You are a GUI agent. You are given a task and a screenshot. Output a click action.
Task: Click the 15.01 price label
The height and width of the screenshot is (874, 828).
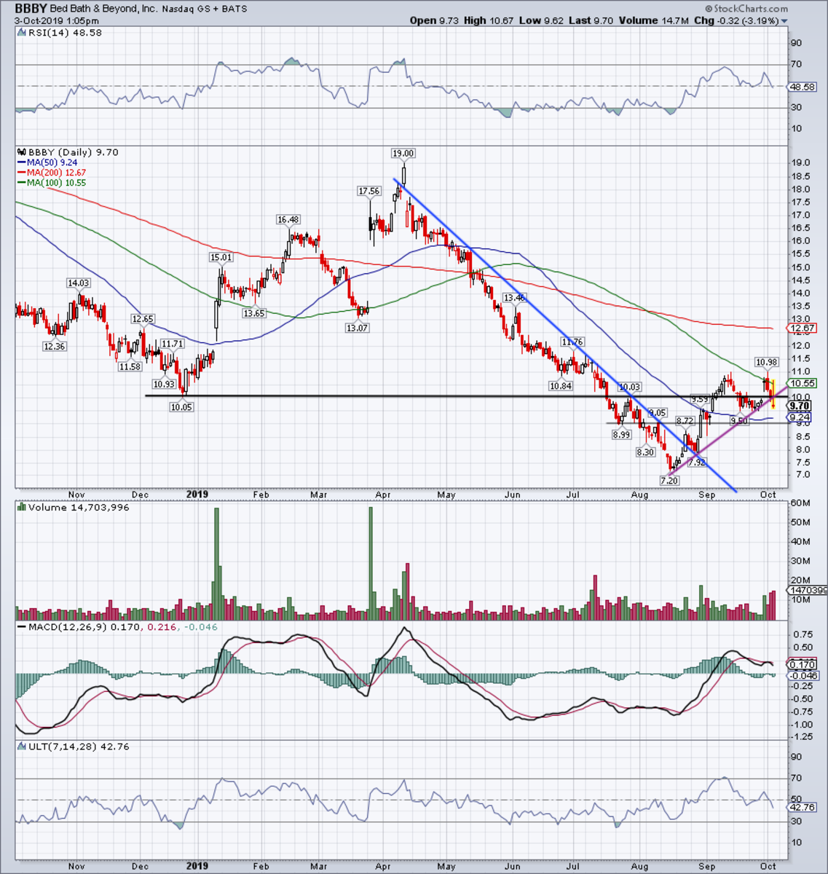tap(221, 257)
